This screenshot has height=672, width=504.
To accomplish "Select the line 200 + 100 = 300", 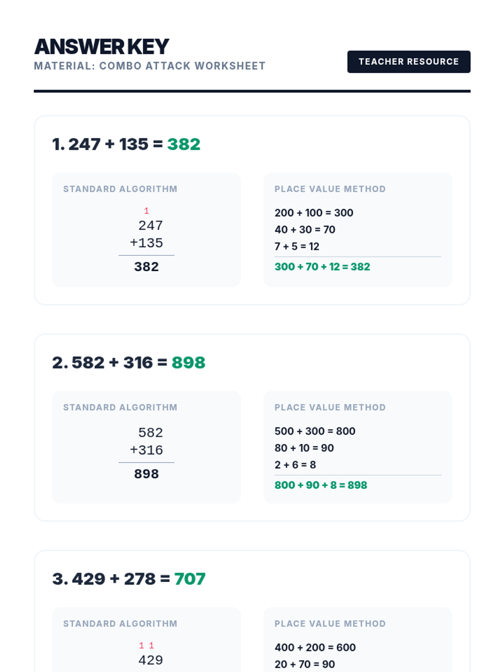I will coord(314,213).
